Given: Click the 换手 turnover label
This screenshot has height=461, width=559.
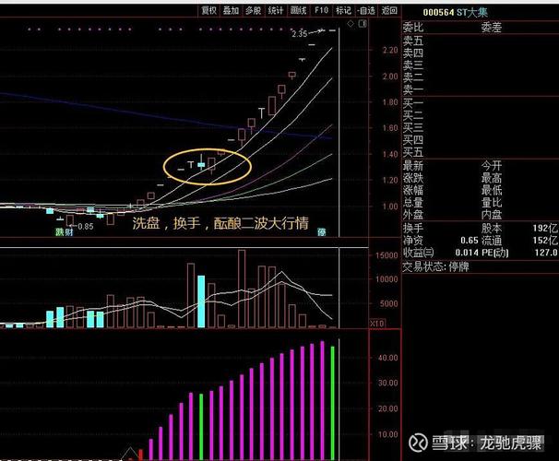Looking at the screenshot, I should click(x=413, y=228).
